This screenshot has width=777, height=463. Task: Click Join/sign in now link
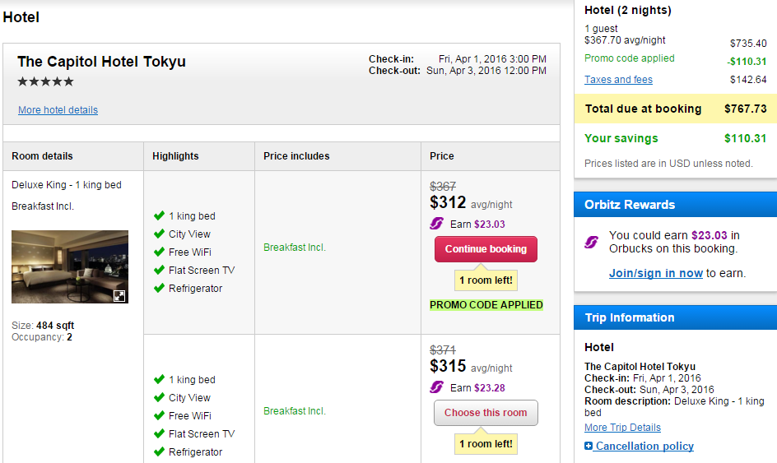pyautogui.click(x=655, y=273)
